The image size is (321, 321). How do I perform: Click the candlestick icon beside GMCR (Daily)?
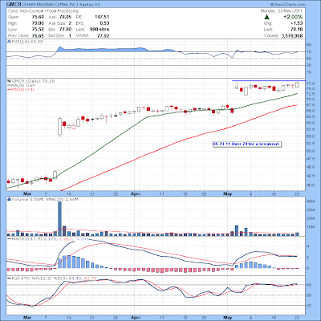point(9,81)
